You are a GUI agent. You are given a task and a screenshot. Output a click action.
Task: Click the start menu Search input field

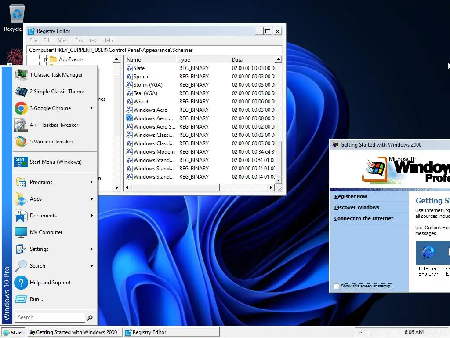click(50, 318)
